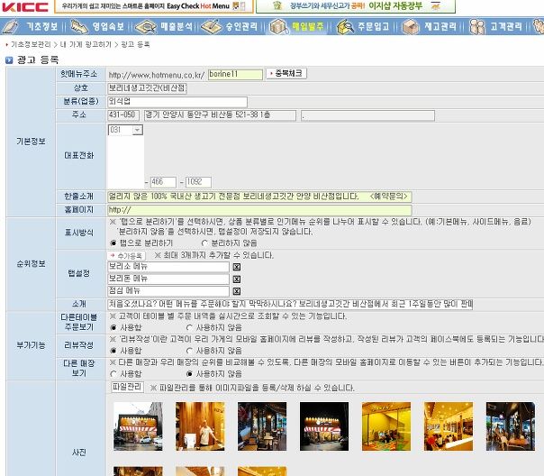The image size is (544, 476).
Task: Open the 매출분석 menu
Action: click(x=177, y=27)
